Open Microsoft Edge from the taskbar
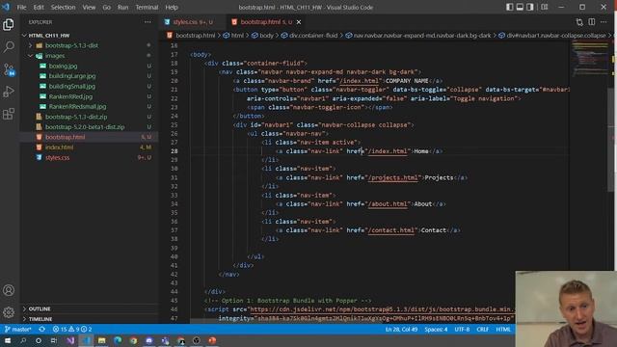 pos(118,340)
